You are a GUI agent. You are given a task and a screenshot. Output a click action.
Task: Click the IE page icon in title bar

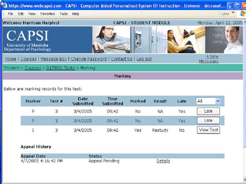5,5
